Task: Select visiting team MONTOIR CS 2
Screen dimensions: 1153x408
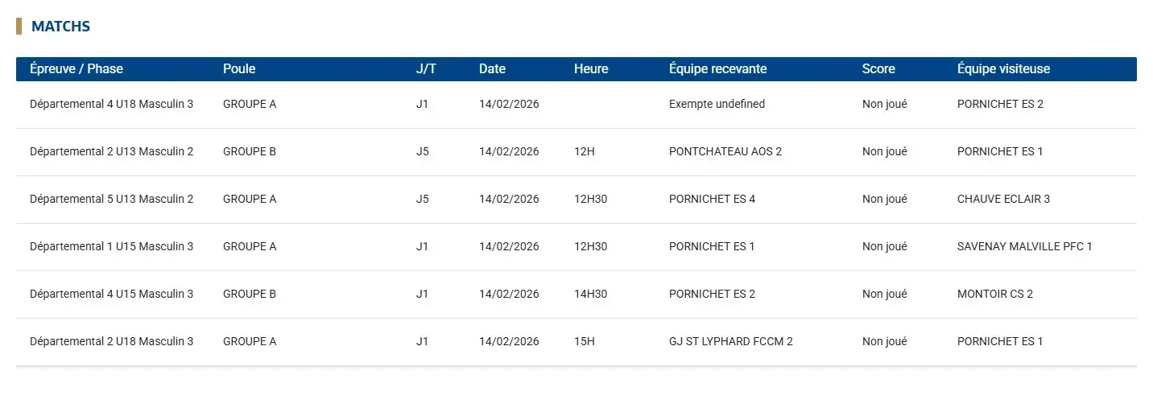Action: coord(994,295)
